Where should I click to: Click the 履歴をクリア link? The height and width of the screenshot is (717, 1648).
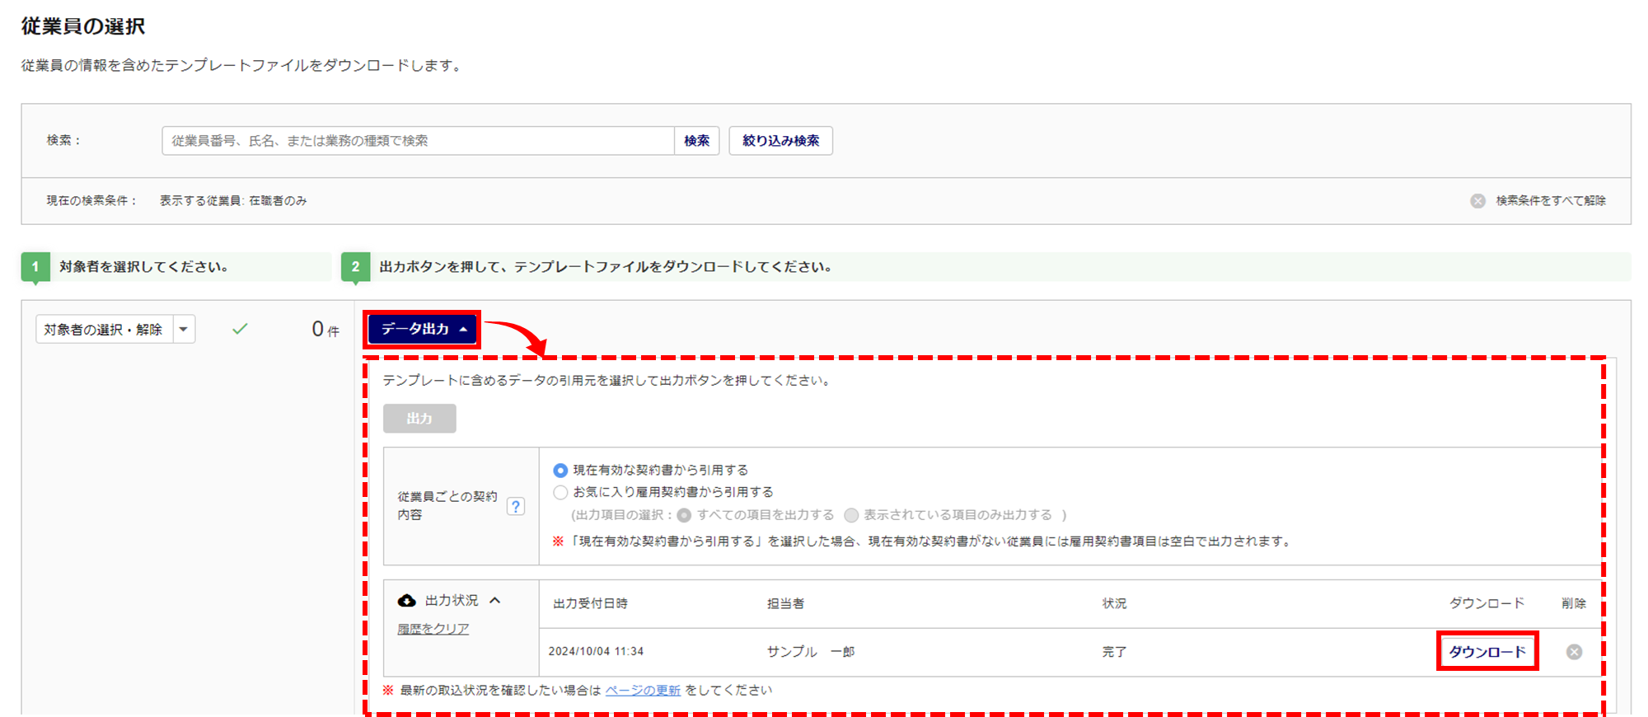point(433,629)
